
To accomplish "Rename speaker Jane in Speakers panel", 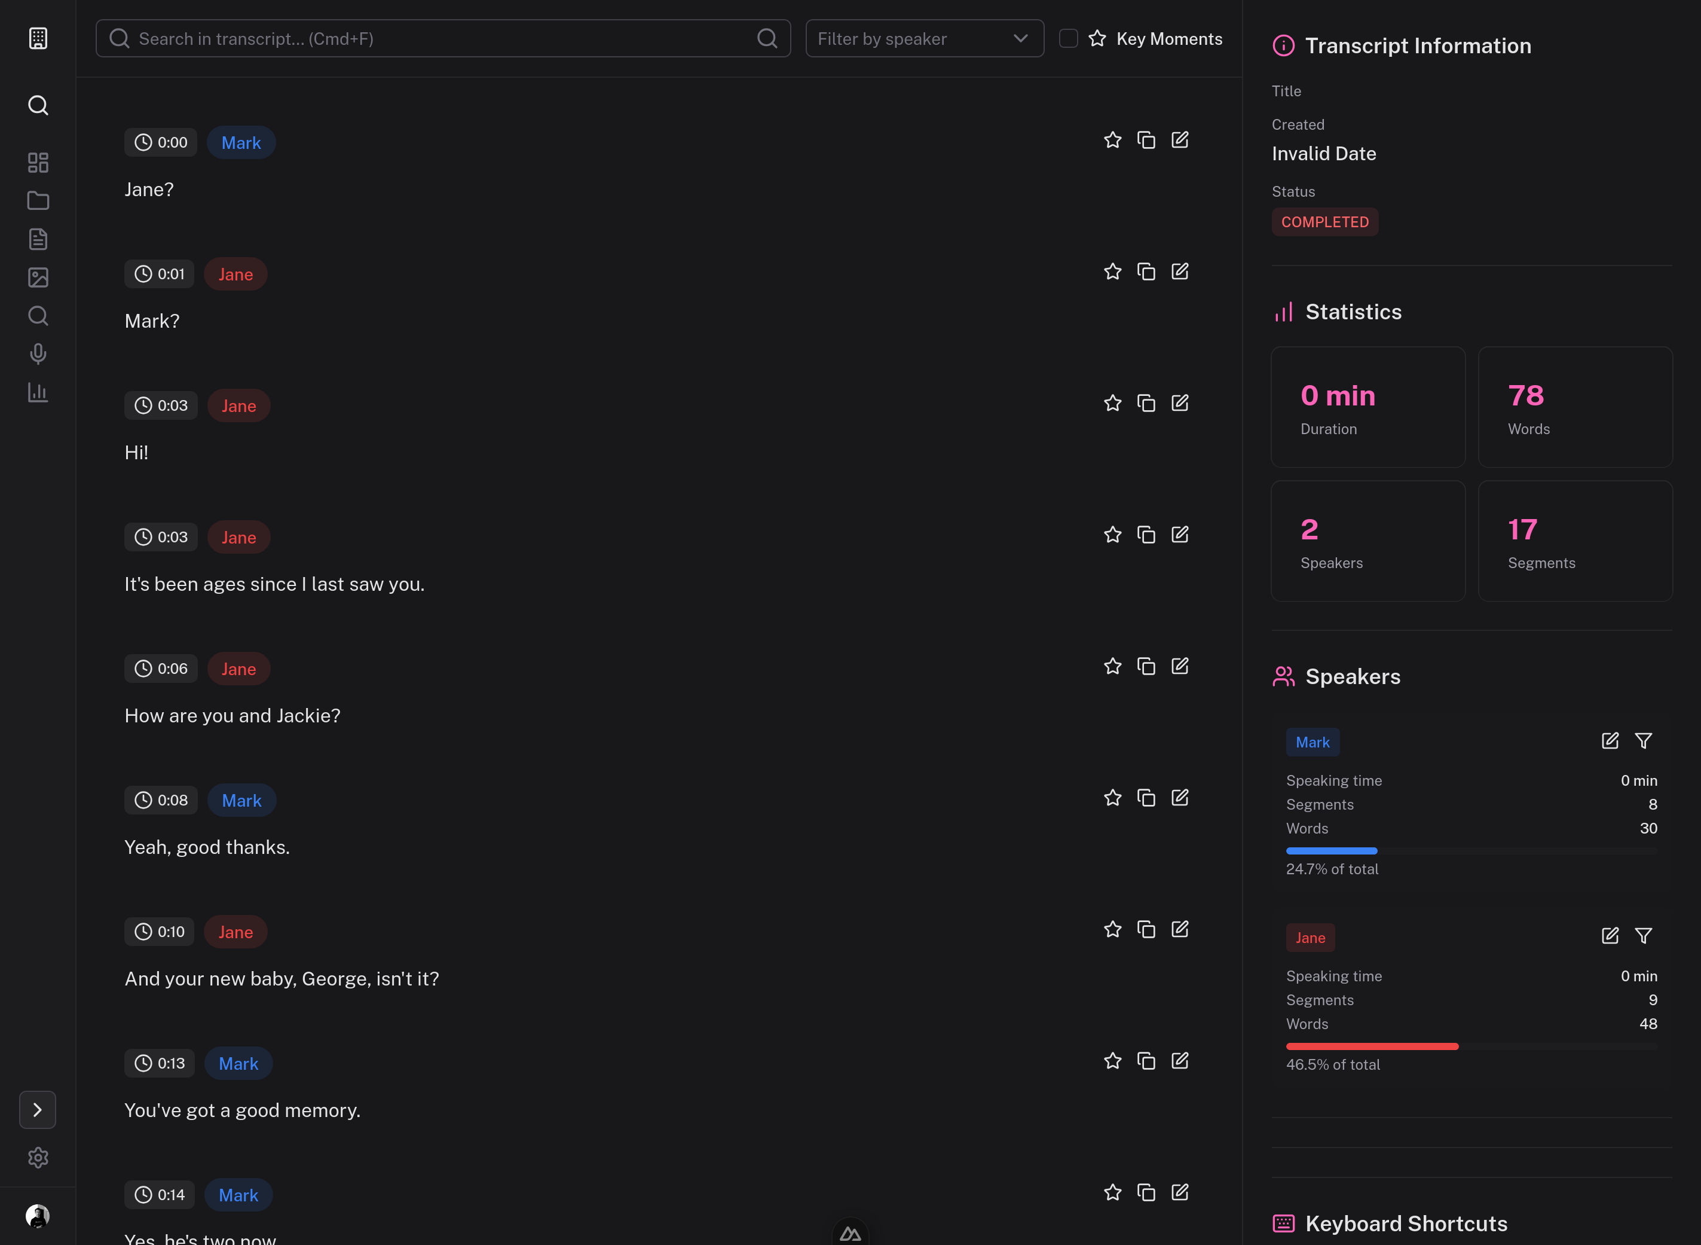I will (1610, 936).
